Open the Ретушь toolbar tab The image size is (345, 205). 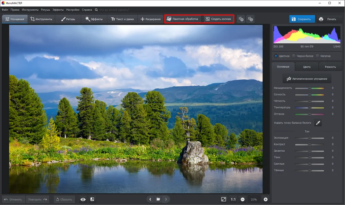68,19
